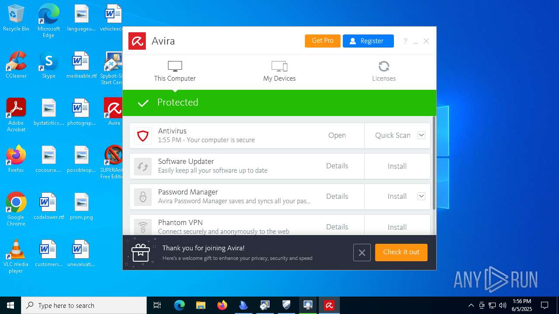Click the Check it out button
559x314 pixels.
pyautogui.click(x=401, y=252)
